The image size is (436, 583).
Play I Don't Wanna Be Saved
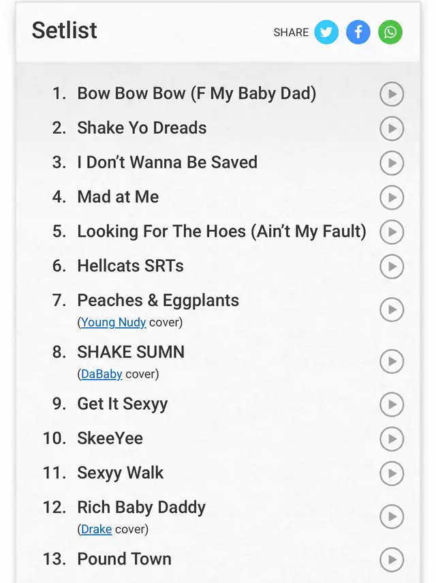(392, 163)
